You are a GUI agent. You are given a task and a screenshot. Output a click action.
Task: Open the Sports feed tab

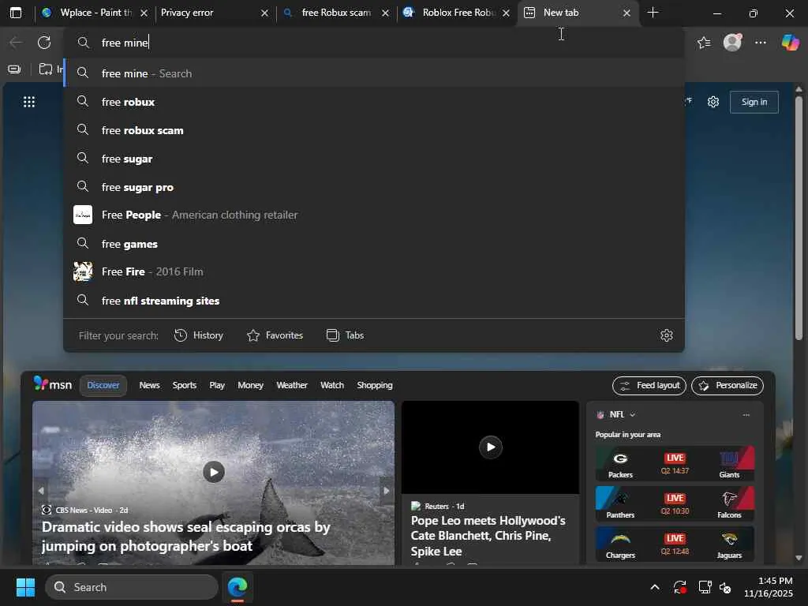point(185,385)
